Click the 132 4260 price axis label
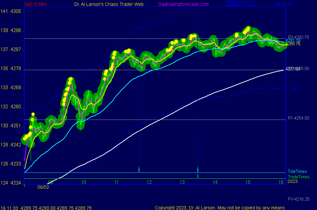The height and width of the screenshot is (210, 317). click(x=11, y=106)
